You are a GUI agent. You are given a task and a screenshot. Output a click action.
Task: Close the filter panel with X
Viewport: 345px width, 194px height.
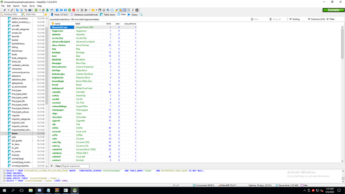pos(51,166)
